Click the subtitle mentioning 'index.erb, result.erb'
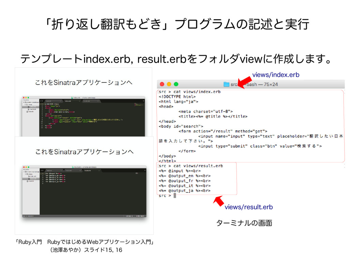The image size is (349, 262). [x=176, y=59]
